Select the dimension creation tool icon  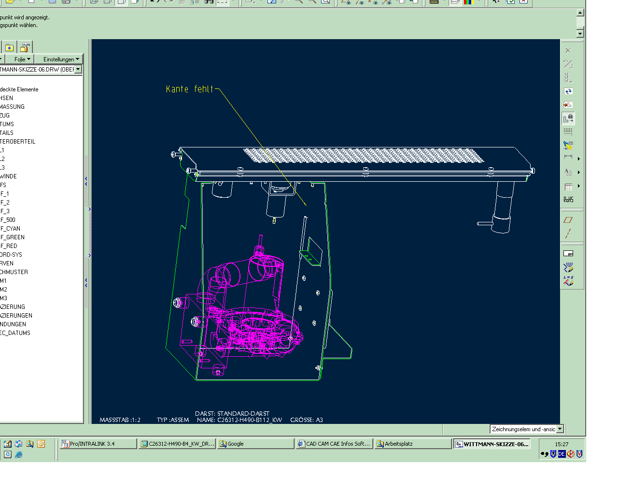[568, 157]
